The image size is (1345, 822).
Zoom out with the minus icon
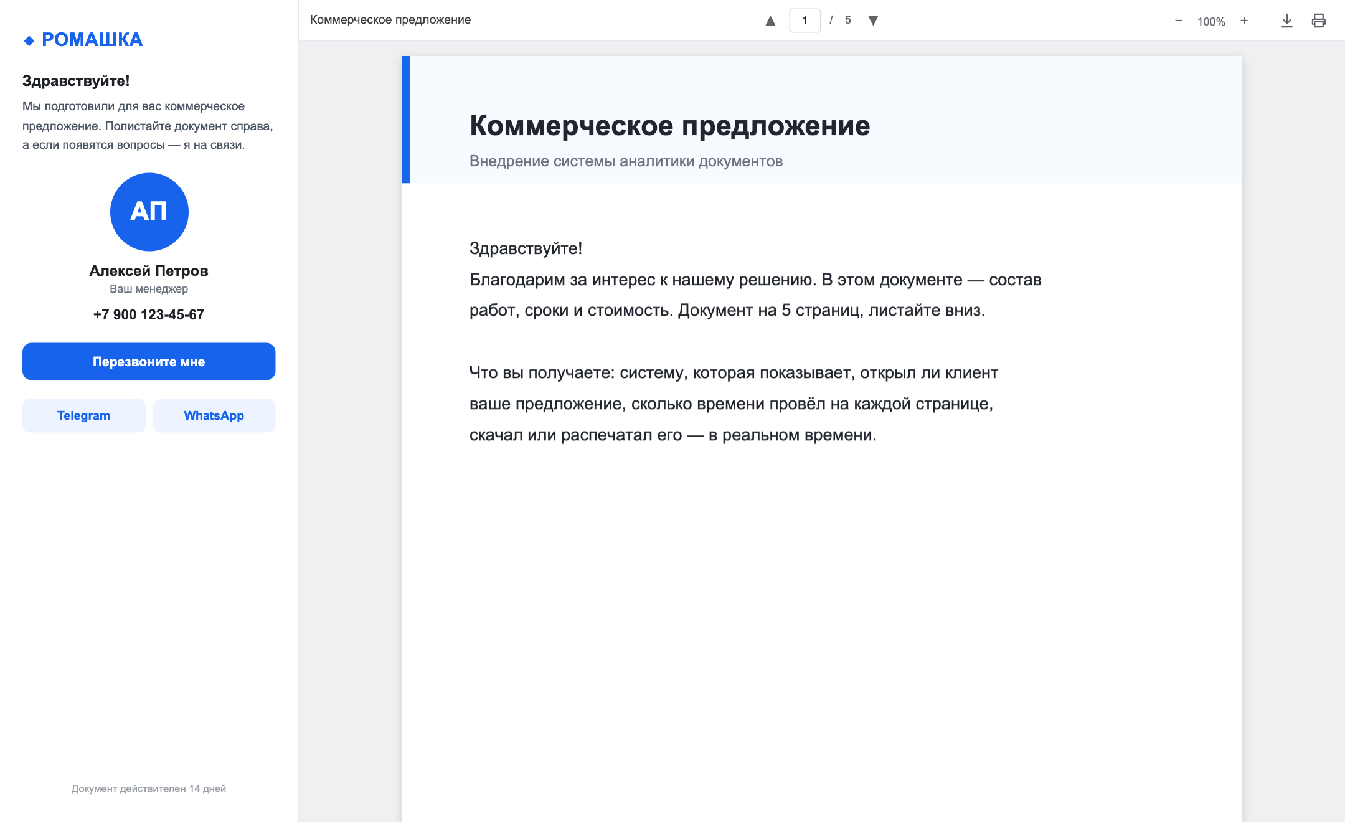point(1178,21)
